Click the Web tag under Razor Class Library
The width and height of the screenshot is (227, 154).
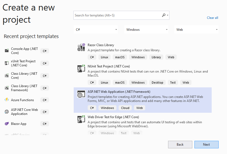[x=171, y=57]
